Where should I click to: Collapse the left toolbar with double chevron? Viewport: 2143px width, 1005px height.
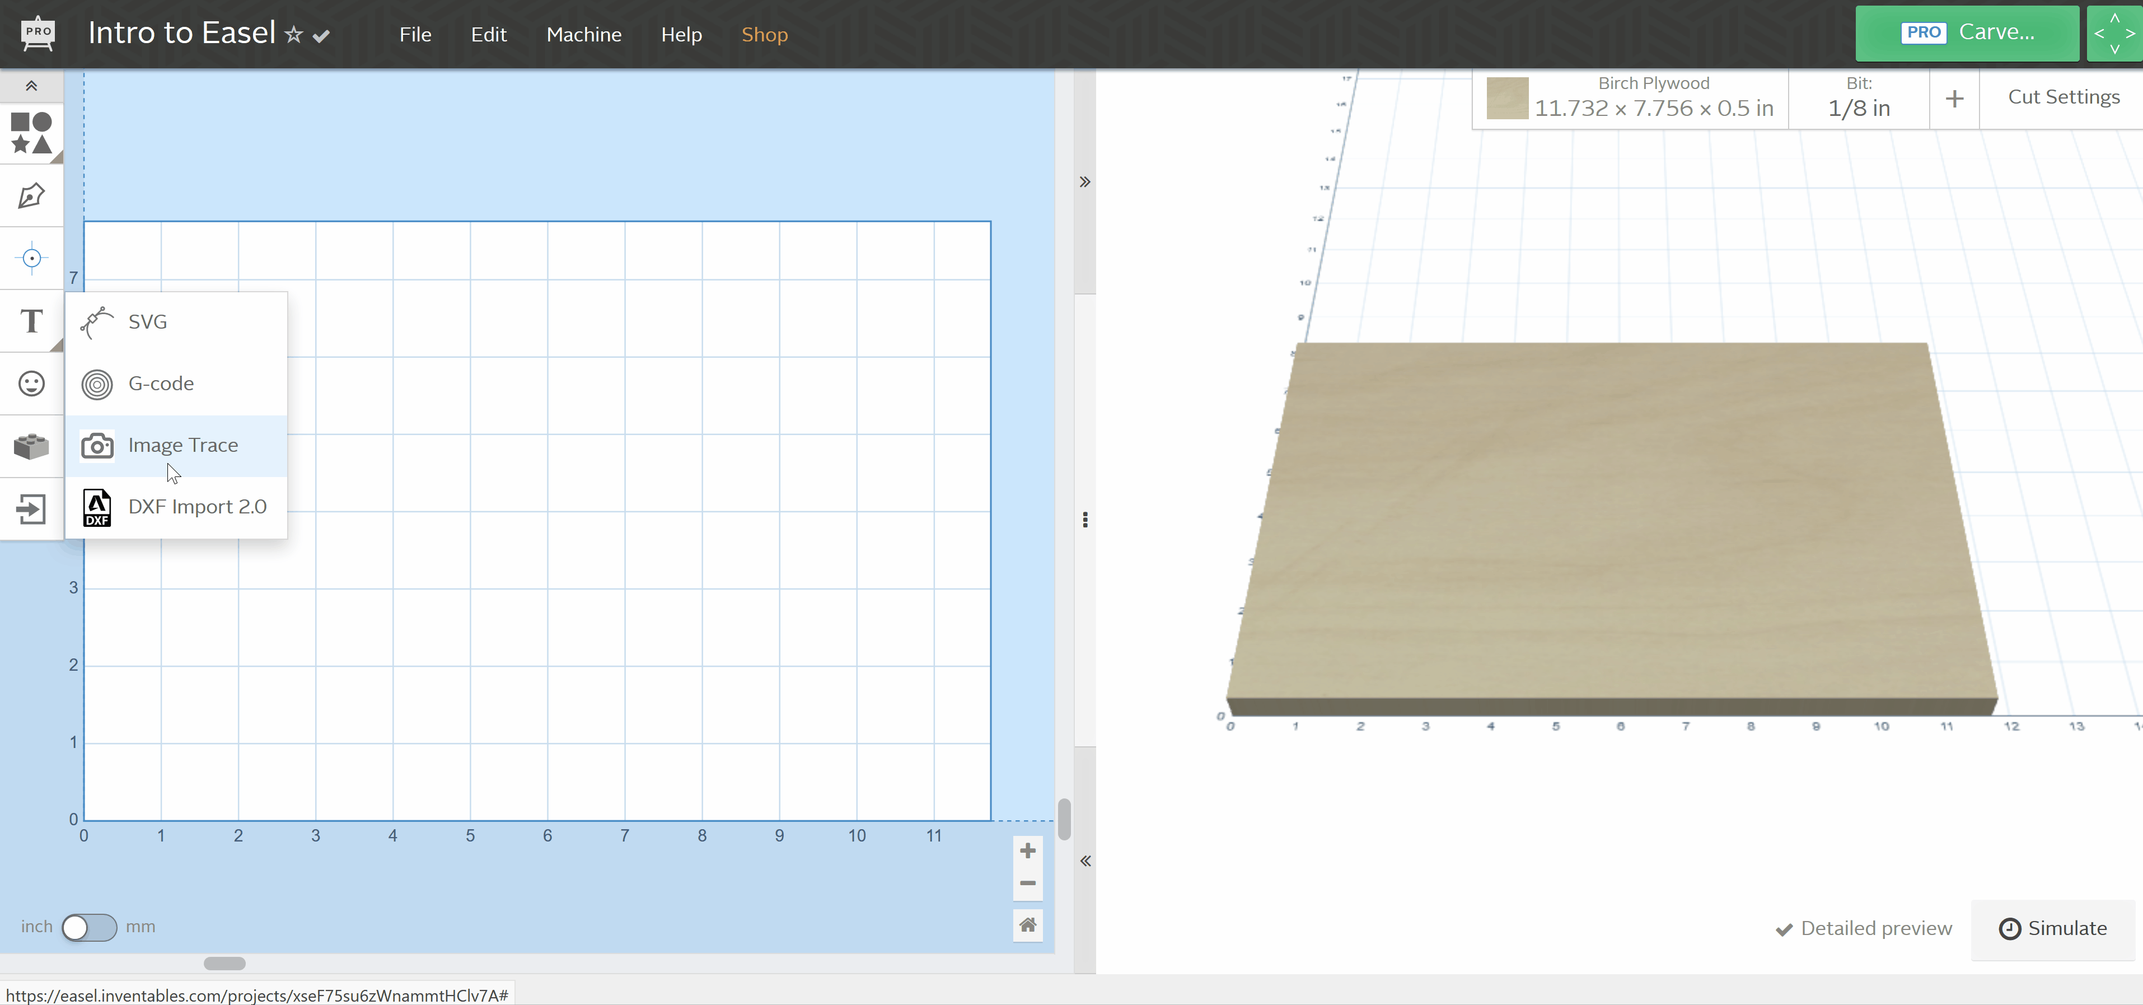[31, 86]
